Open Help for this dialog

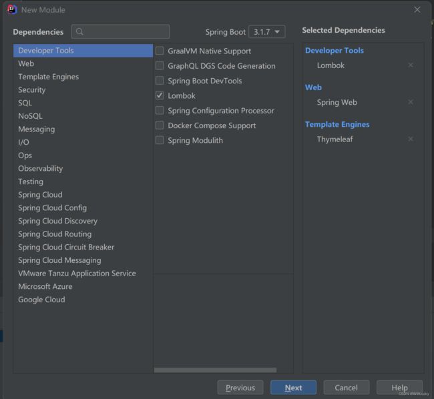[399, 388]
